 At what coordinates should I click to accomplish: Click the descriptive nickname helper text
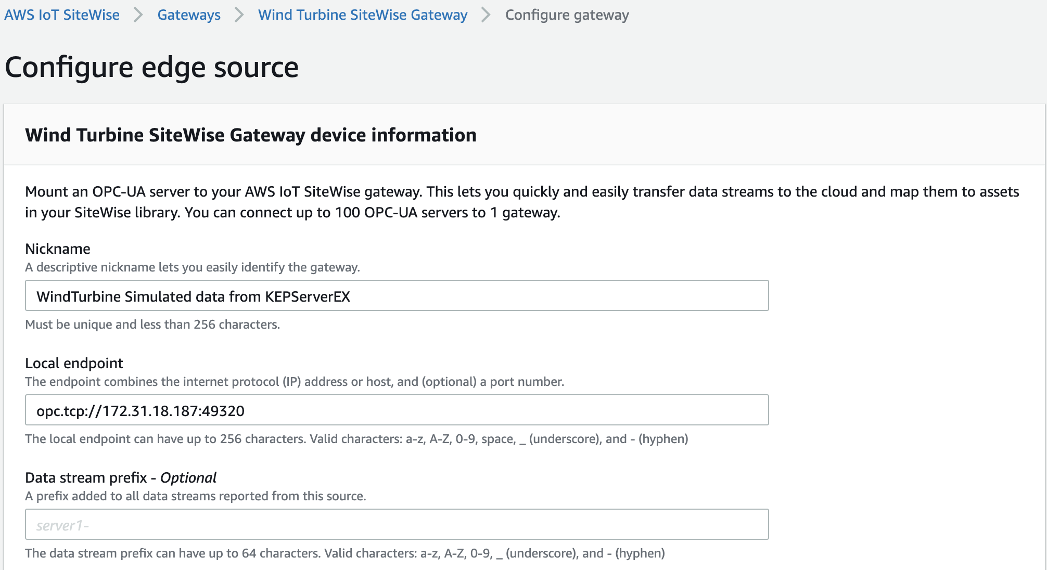193,267
